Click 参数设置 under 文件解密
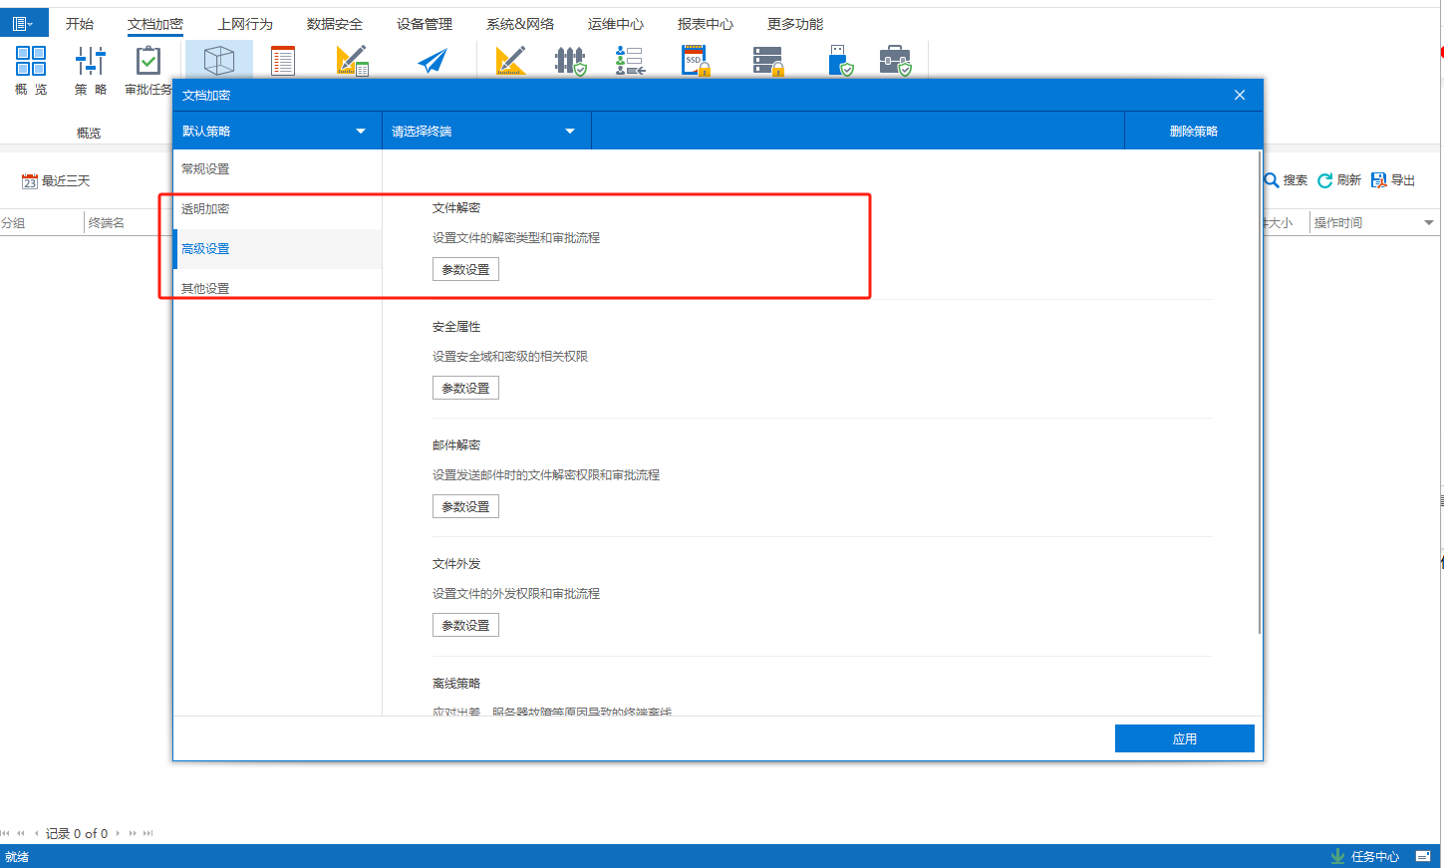 465,270
